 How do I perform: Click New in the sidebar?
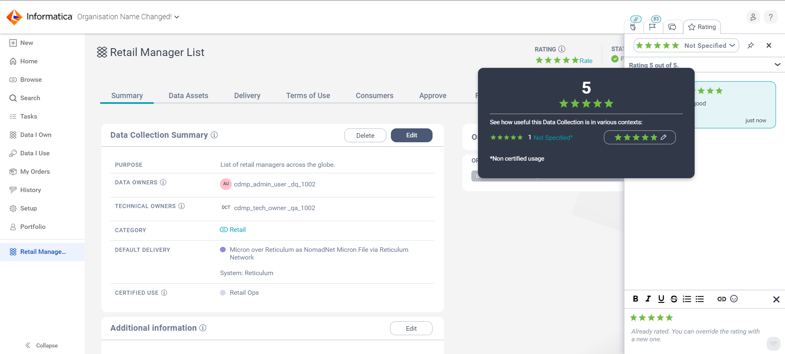click(21, 43)
